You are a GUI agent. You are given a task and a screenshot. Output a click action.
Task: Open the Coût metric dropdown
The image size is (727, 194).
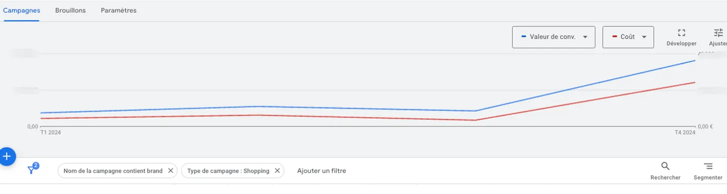tap(628, 37)
